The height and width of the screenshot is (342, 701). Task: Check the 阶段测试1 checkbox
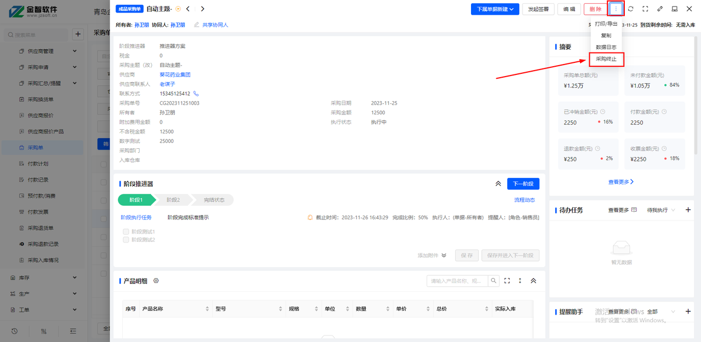[x=126, y=232]
